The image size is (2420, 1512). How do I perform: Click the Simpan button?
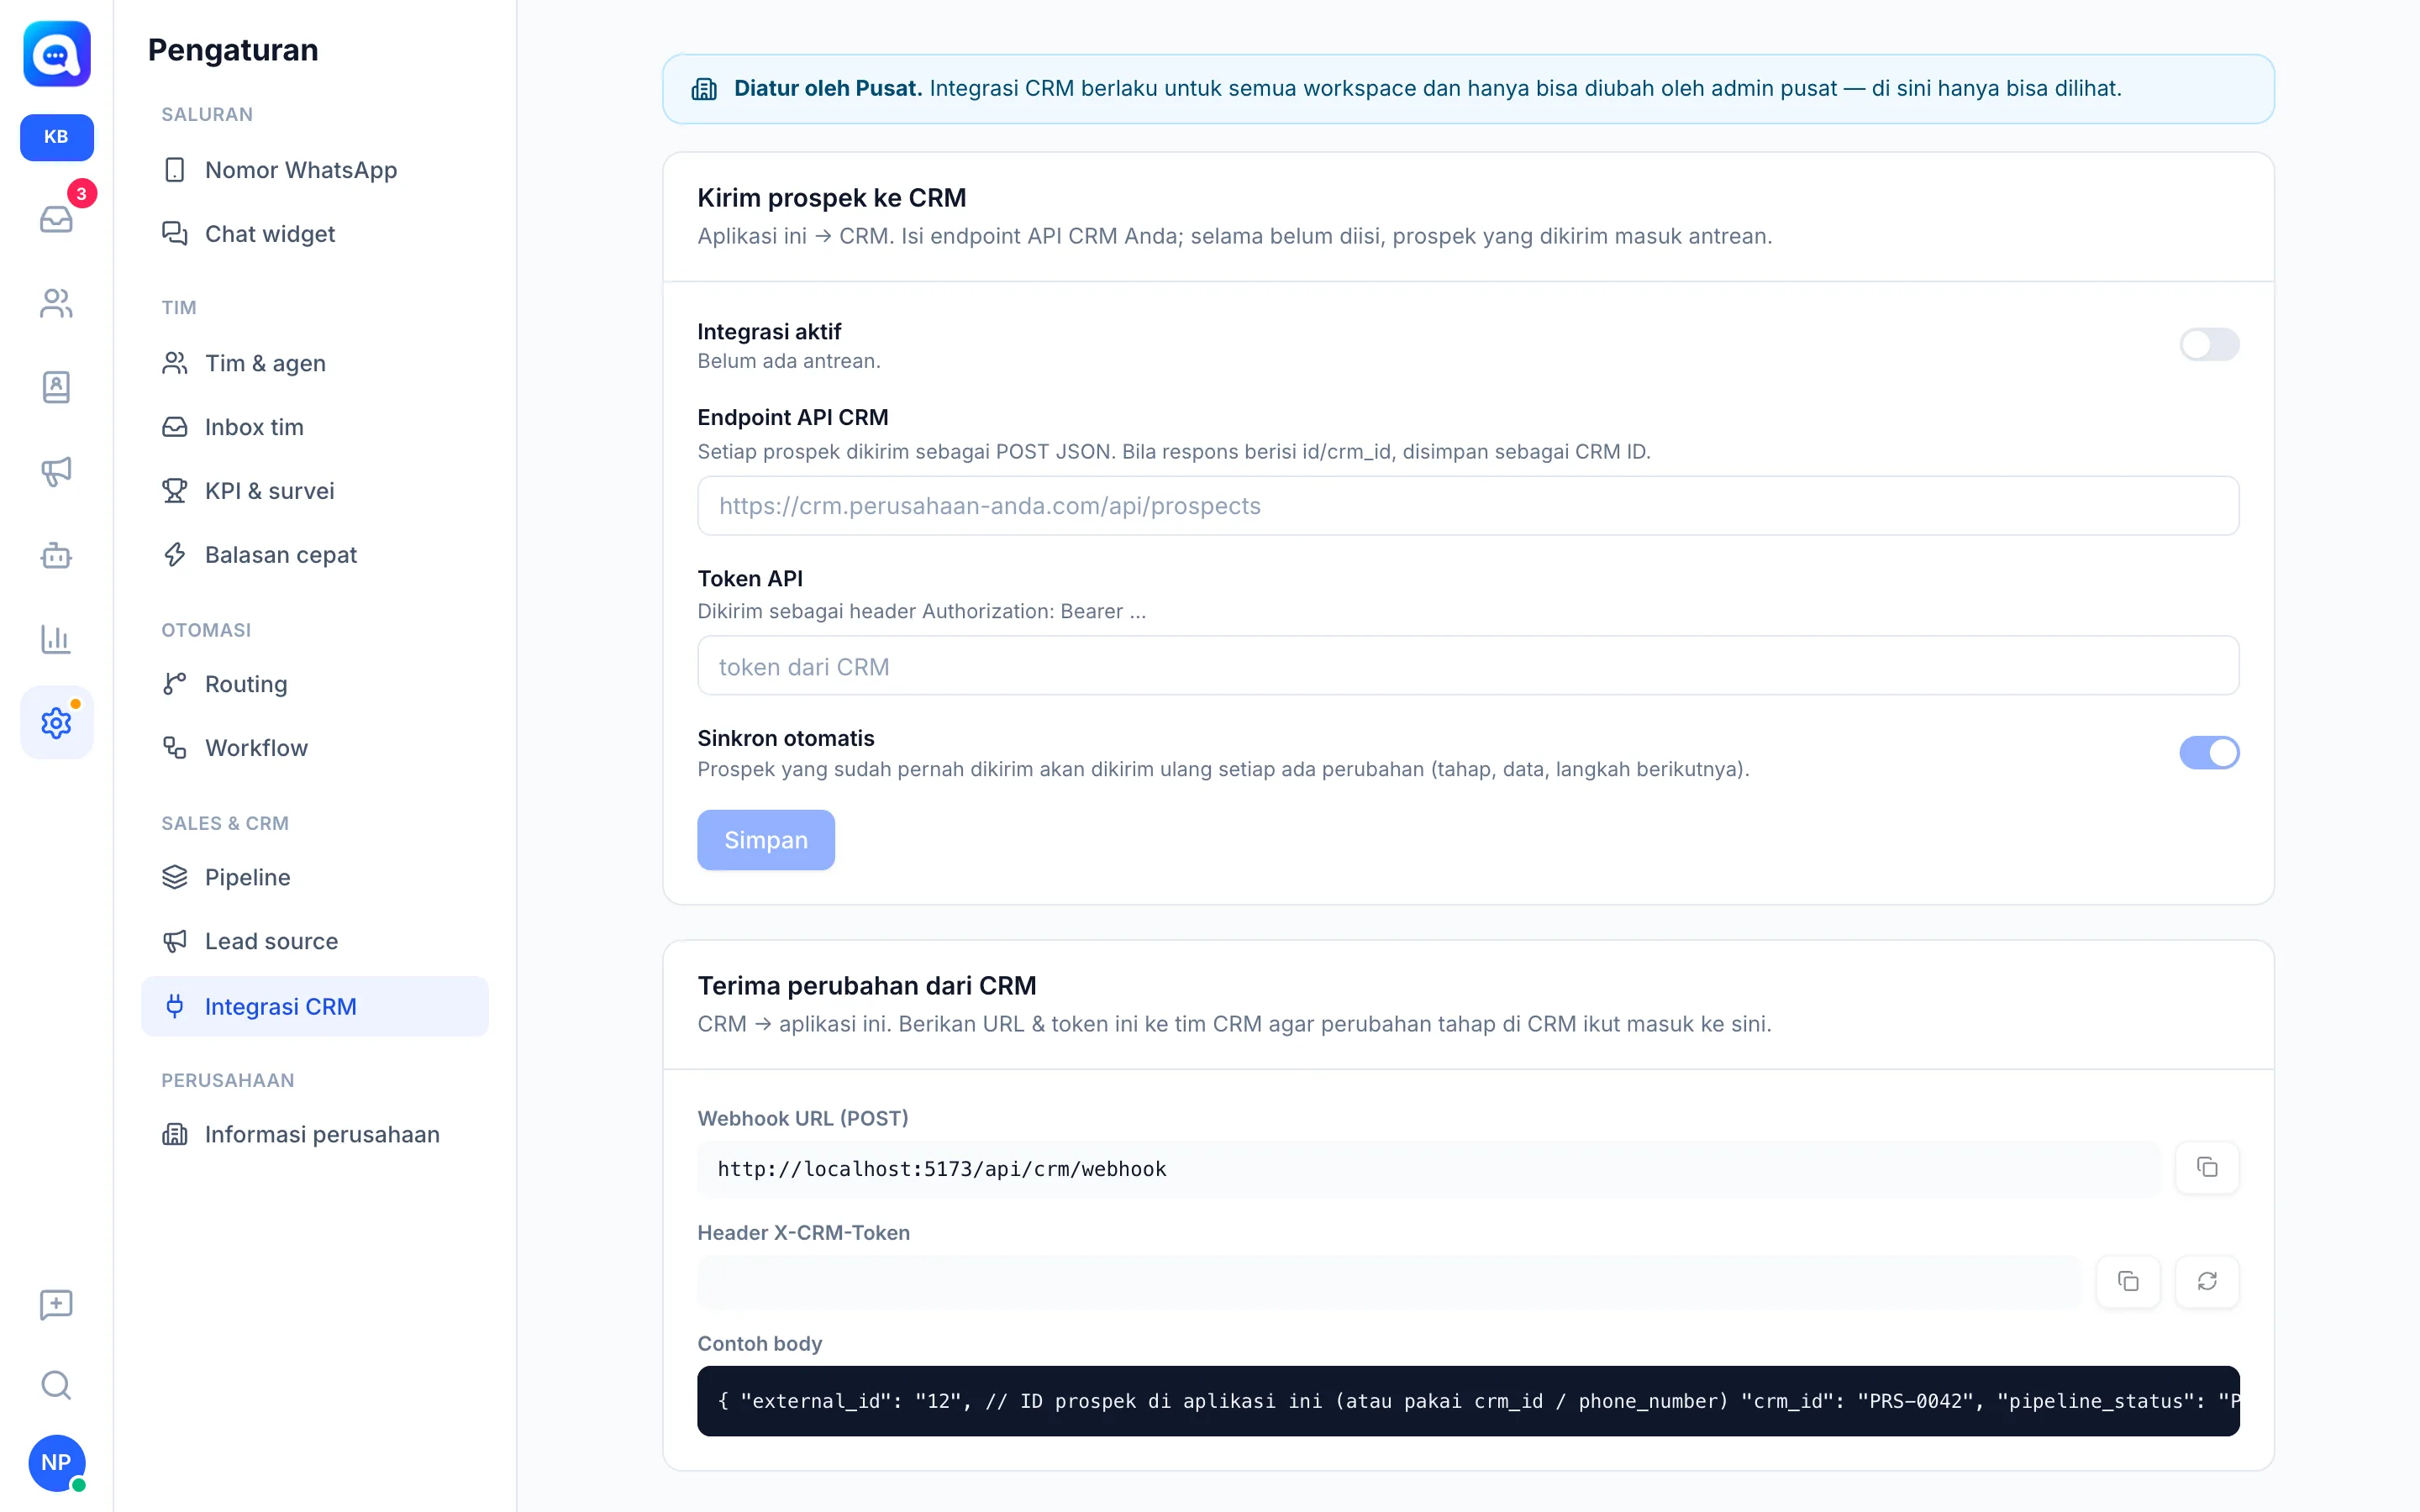pos(765,840)
